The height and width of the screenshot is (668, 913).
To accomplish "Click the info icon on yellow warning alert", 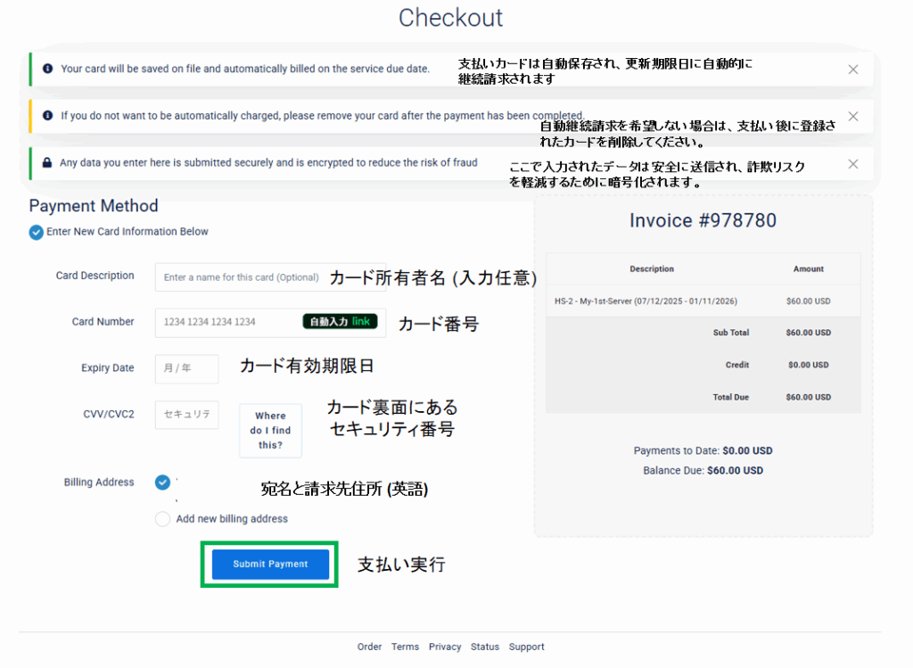I will [48, 115].
